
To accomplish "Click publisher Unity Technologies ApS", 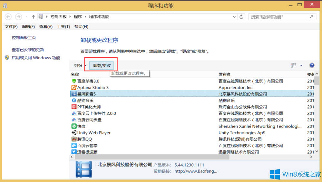I will click(x=242, y=133).
